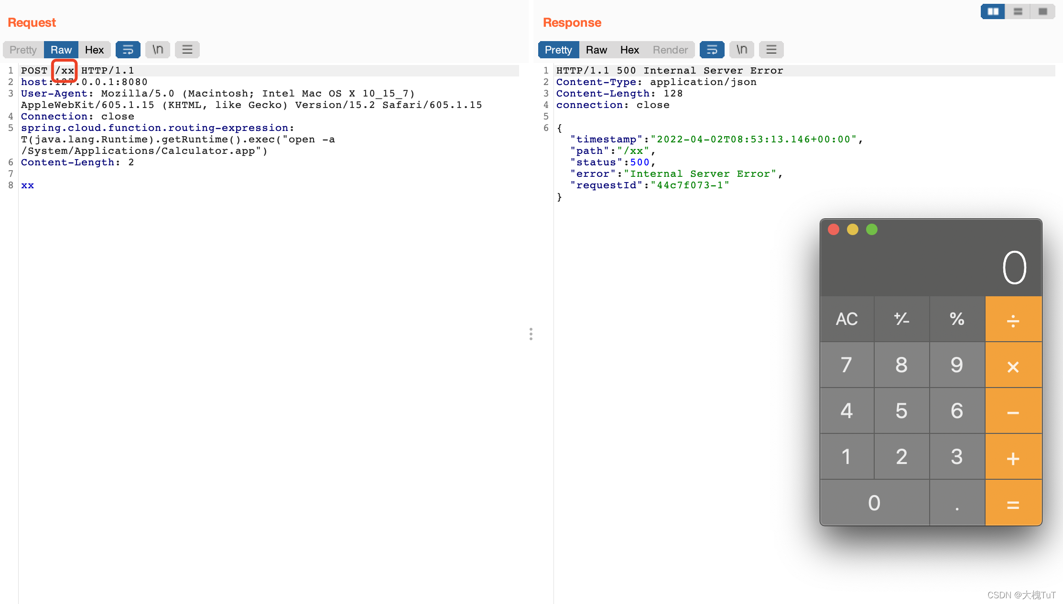The width and height of the screenshot is (1063, 604).
Task: Toggle word wrap icon in Request panel
Action: [128, 50]
